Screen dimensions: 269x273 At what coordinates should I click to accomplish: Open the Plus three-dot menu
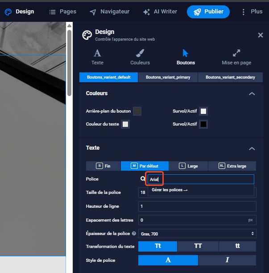pos(244,12)
